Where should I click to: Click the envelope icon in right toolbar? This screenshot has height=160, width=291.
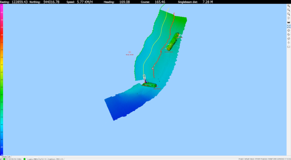[x=289, y=47]
